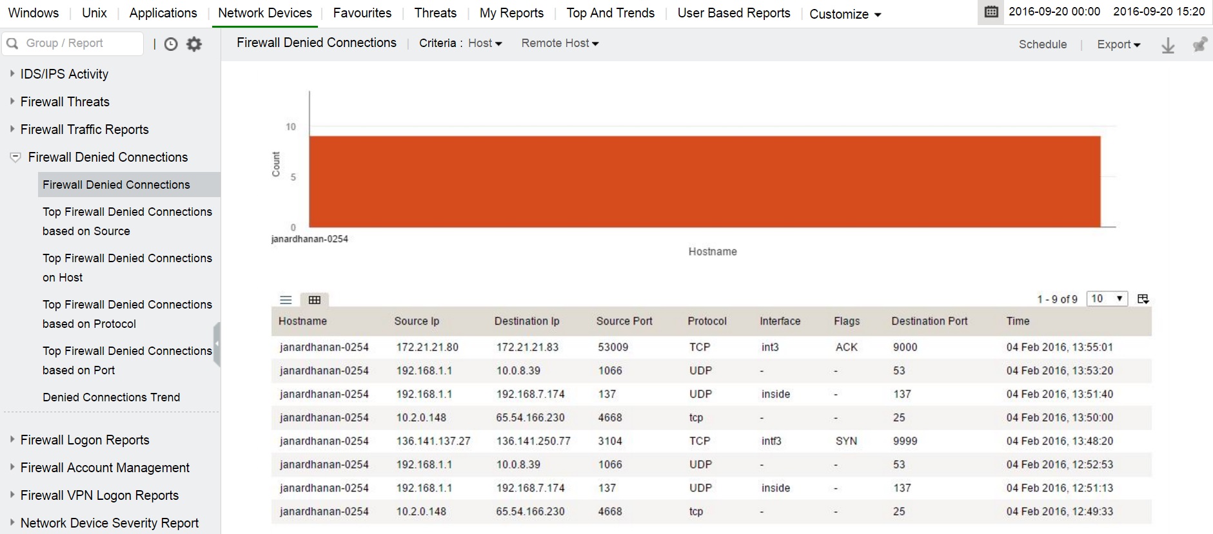Switch to the Unix tab
Viewport: 1213px width, 534px height.
(94, 13)
